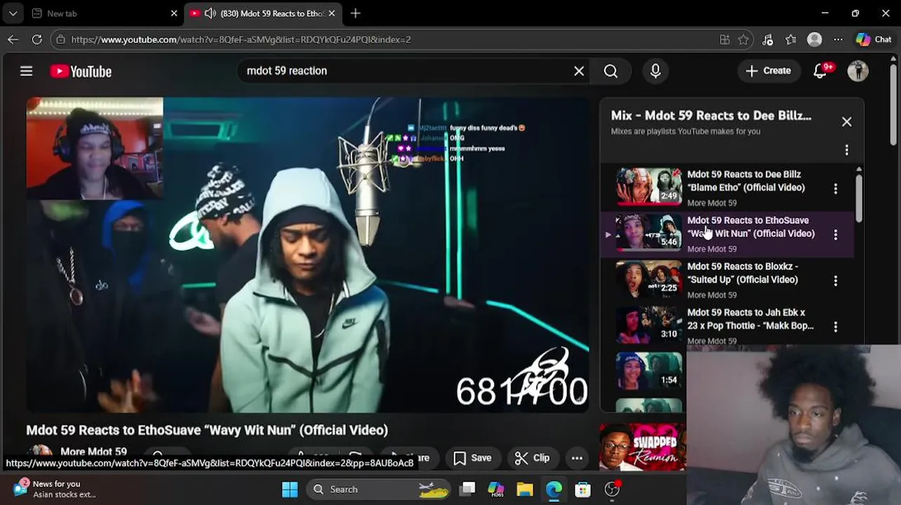Click the page vertical scrollbar

click(x=893, y=105)
